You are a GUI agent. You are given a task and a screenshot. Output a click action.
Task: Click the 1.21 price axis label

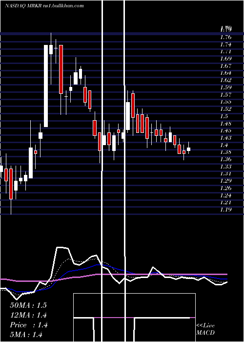(225, 203)
